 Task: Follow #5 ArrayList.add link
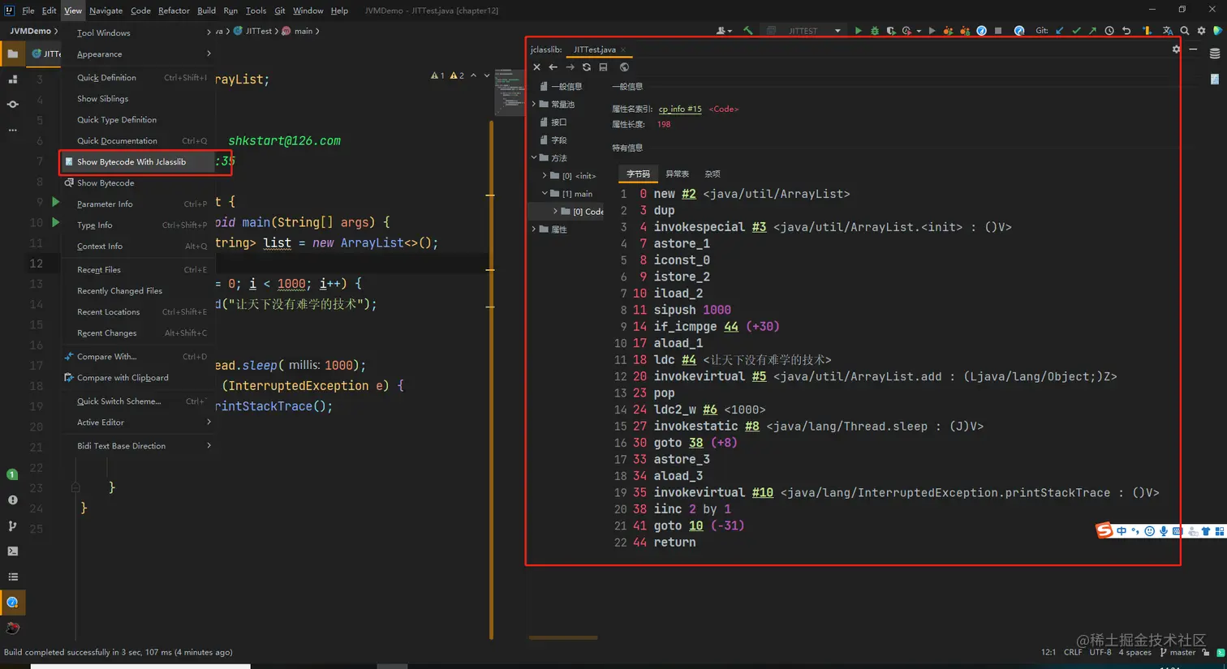[760, 376]
